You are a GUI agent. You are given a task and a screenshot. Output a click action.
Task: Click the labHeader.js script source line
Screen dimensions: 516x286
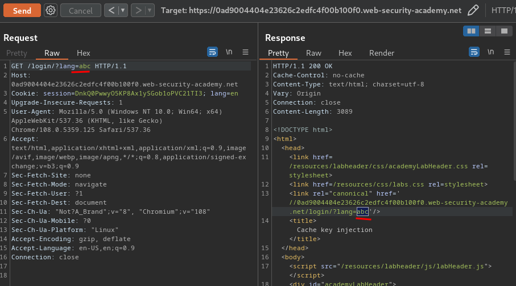(391, 266)
